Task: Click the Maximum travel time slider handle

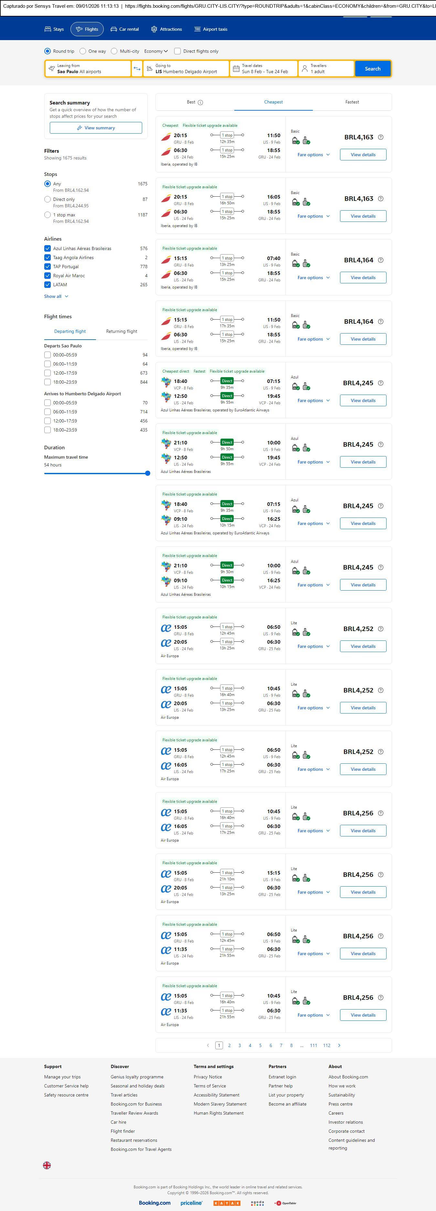Action: [147, 474]
